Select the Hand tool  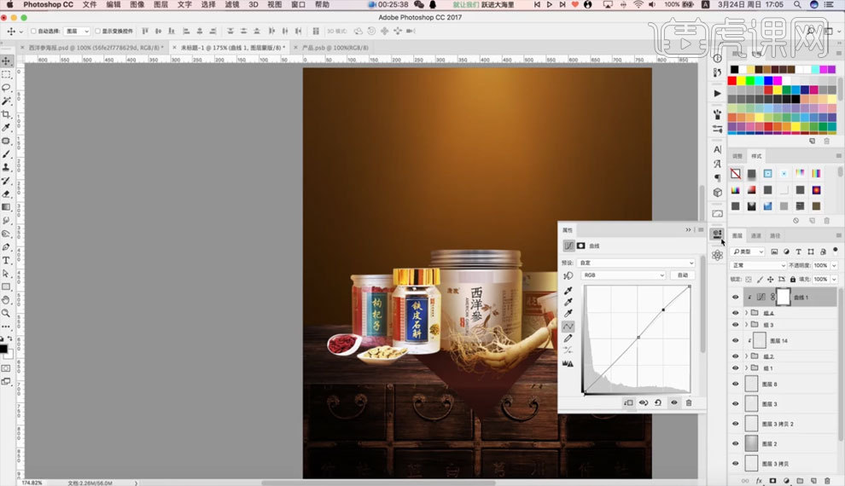tap(6, 300)
